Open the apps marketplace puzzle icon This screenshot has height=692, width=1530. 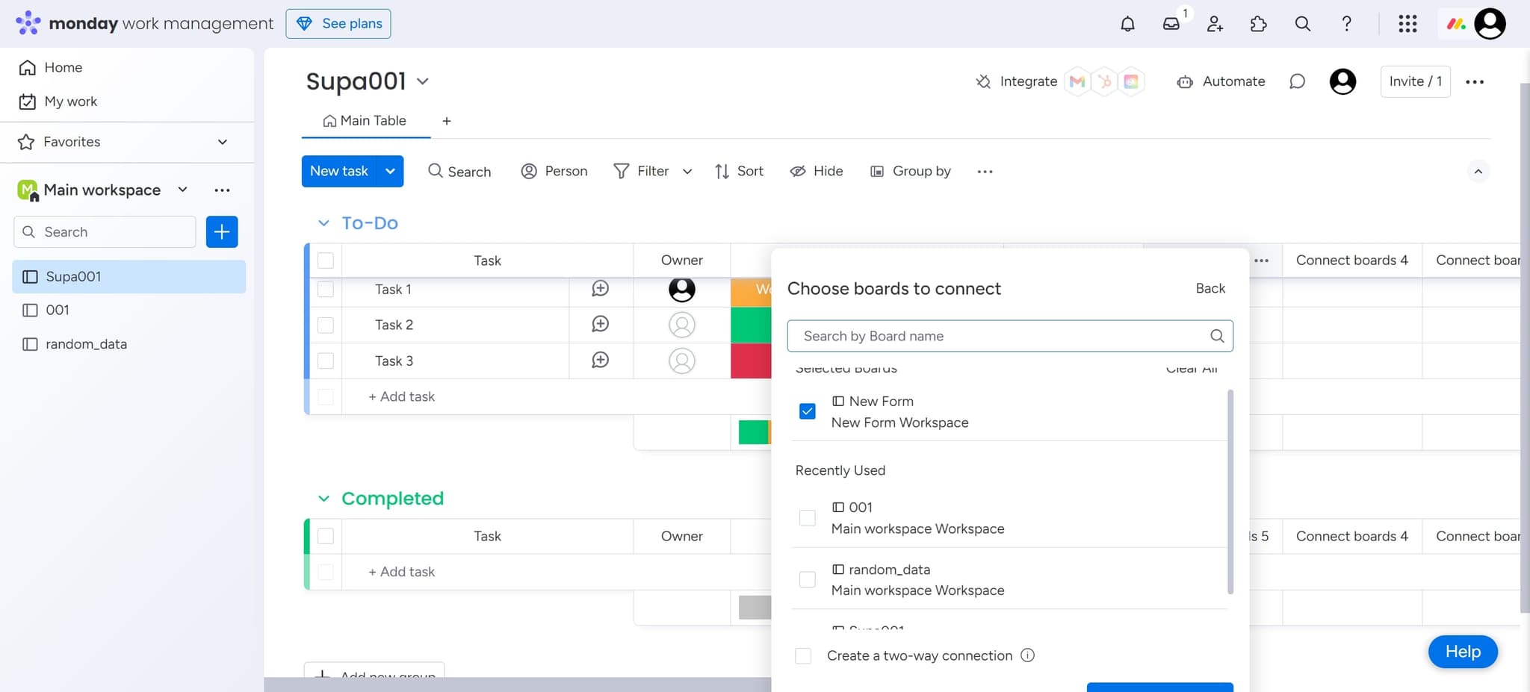click(x=1258, y=24)
